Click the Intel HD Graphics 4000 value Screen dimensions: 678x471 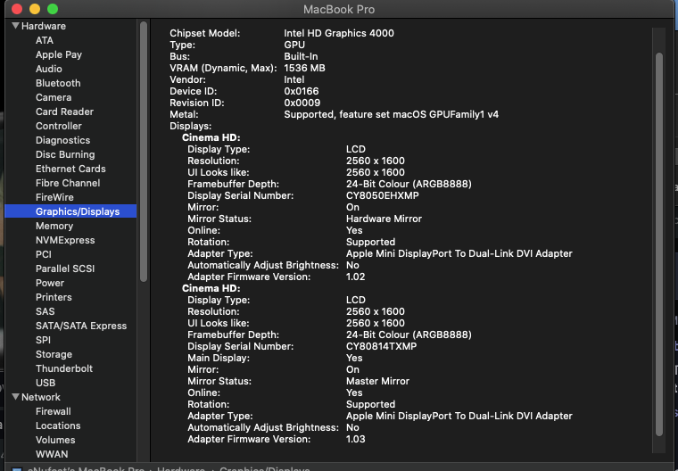pyautogui.click(x=339, y=33)
